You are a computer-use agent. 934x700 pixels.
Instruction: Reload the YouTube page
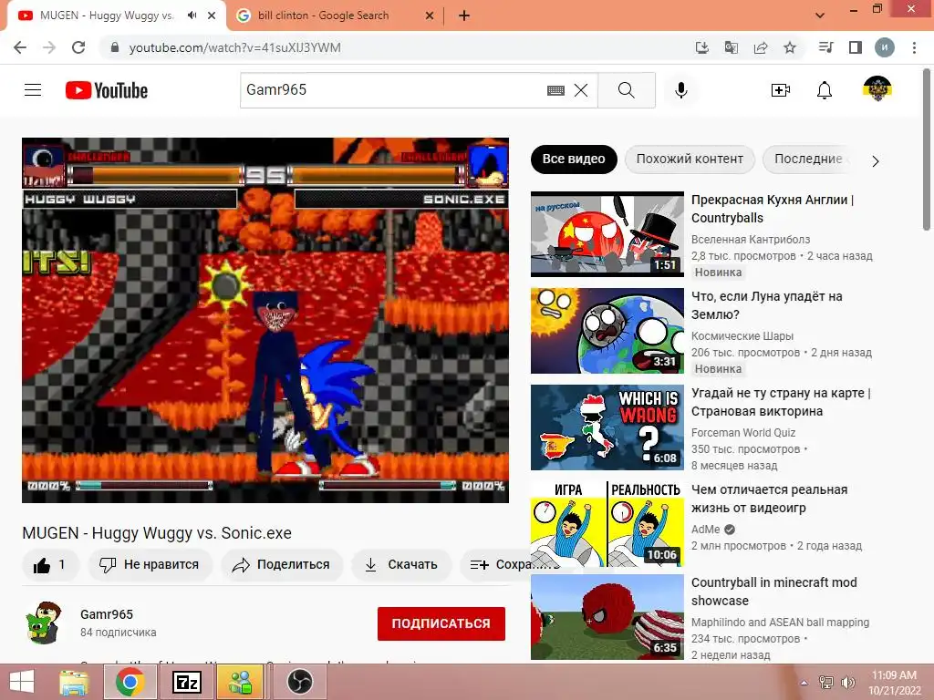click(78, 47)
